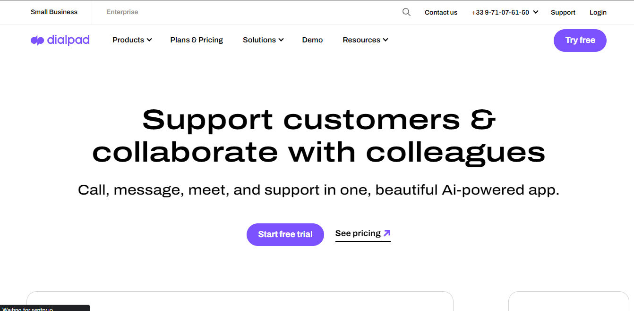The height and width of the screenshot is (311, 634).
Task: Click the Dialpad logo
Action: pyautogui.click(x=60, y=40)
